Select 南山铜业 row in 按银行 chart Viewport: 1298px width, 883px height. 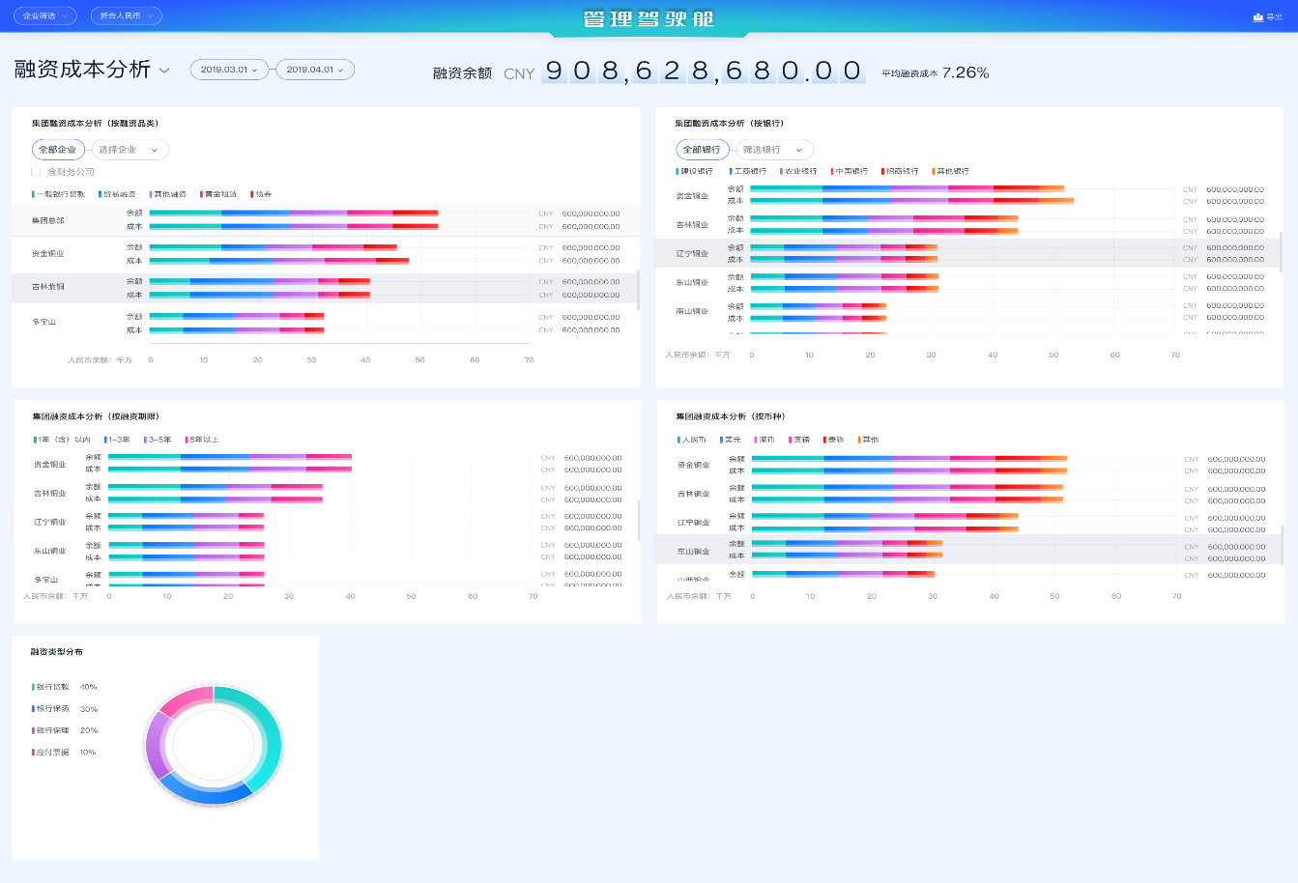[969, 311]
